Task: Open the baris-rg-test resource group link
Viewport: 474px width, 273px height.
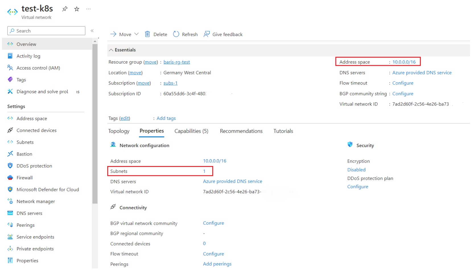Action: click(x=176, y=62)
